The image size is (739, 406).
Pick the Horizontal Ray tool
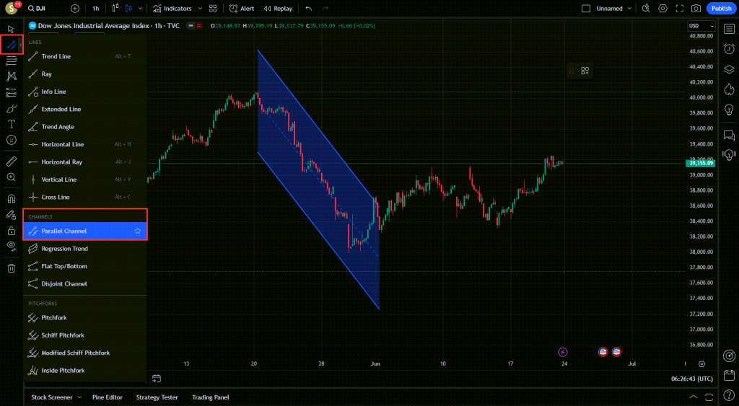pyautogui.click(x=85, y=162)
